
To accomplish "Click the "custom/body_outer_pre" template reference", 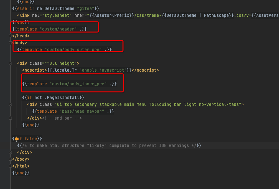I will pos(73,49).
